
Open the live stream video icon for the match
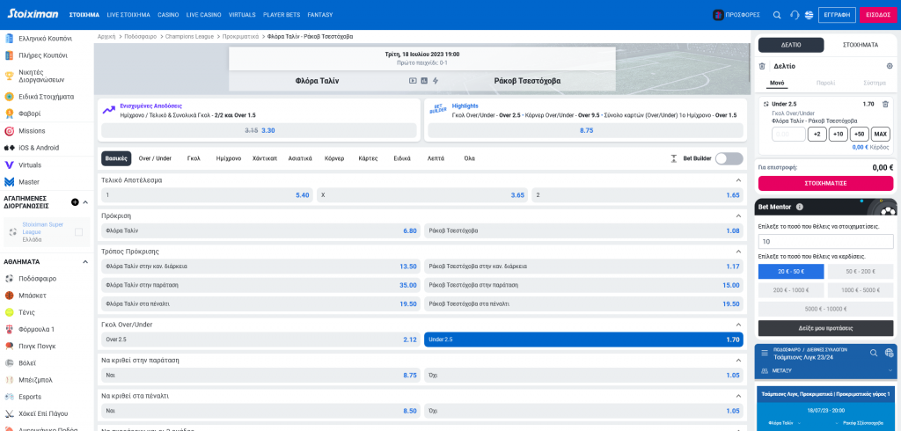(413, 81)
